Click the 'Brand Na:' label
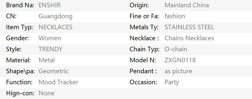 [20, 5]
